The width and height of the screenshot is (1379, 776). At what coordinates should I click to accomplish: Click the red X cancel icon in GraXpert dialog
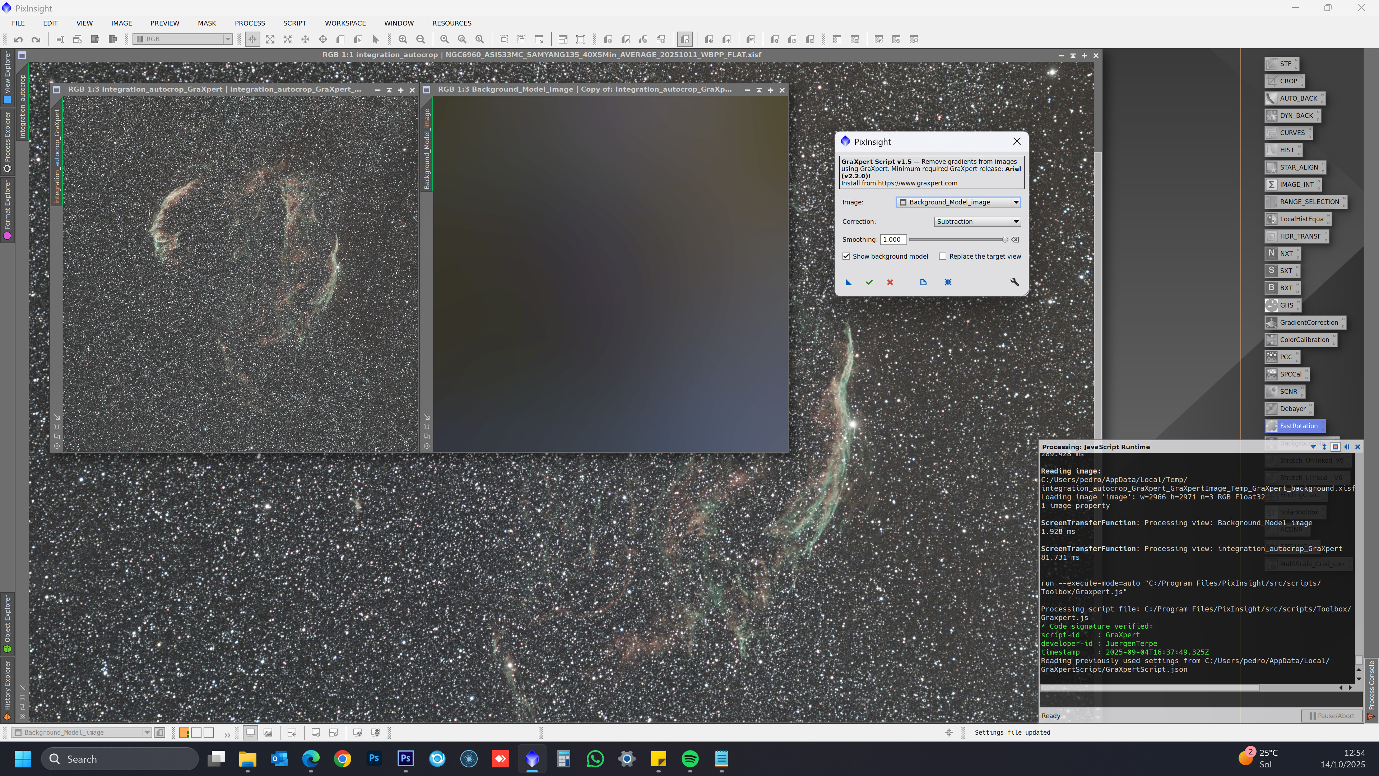(890, 282)
